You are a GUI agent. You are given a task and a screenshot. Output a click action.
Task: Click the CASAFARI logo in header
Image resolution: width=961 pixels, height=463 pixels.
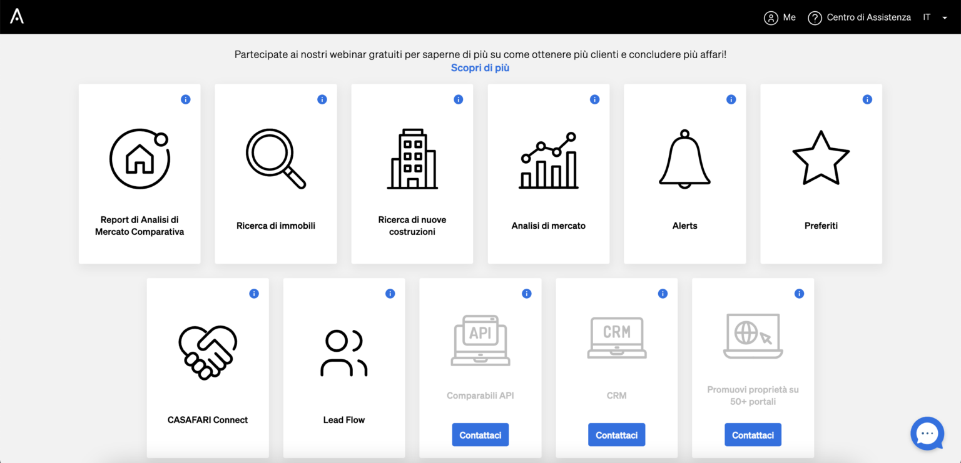17,17
